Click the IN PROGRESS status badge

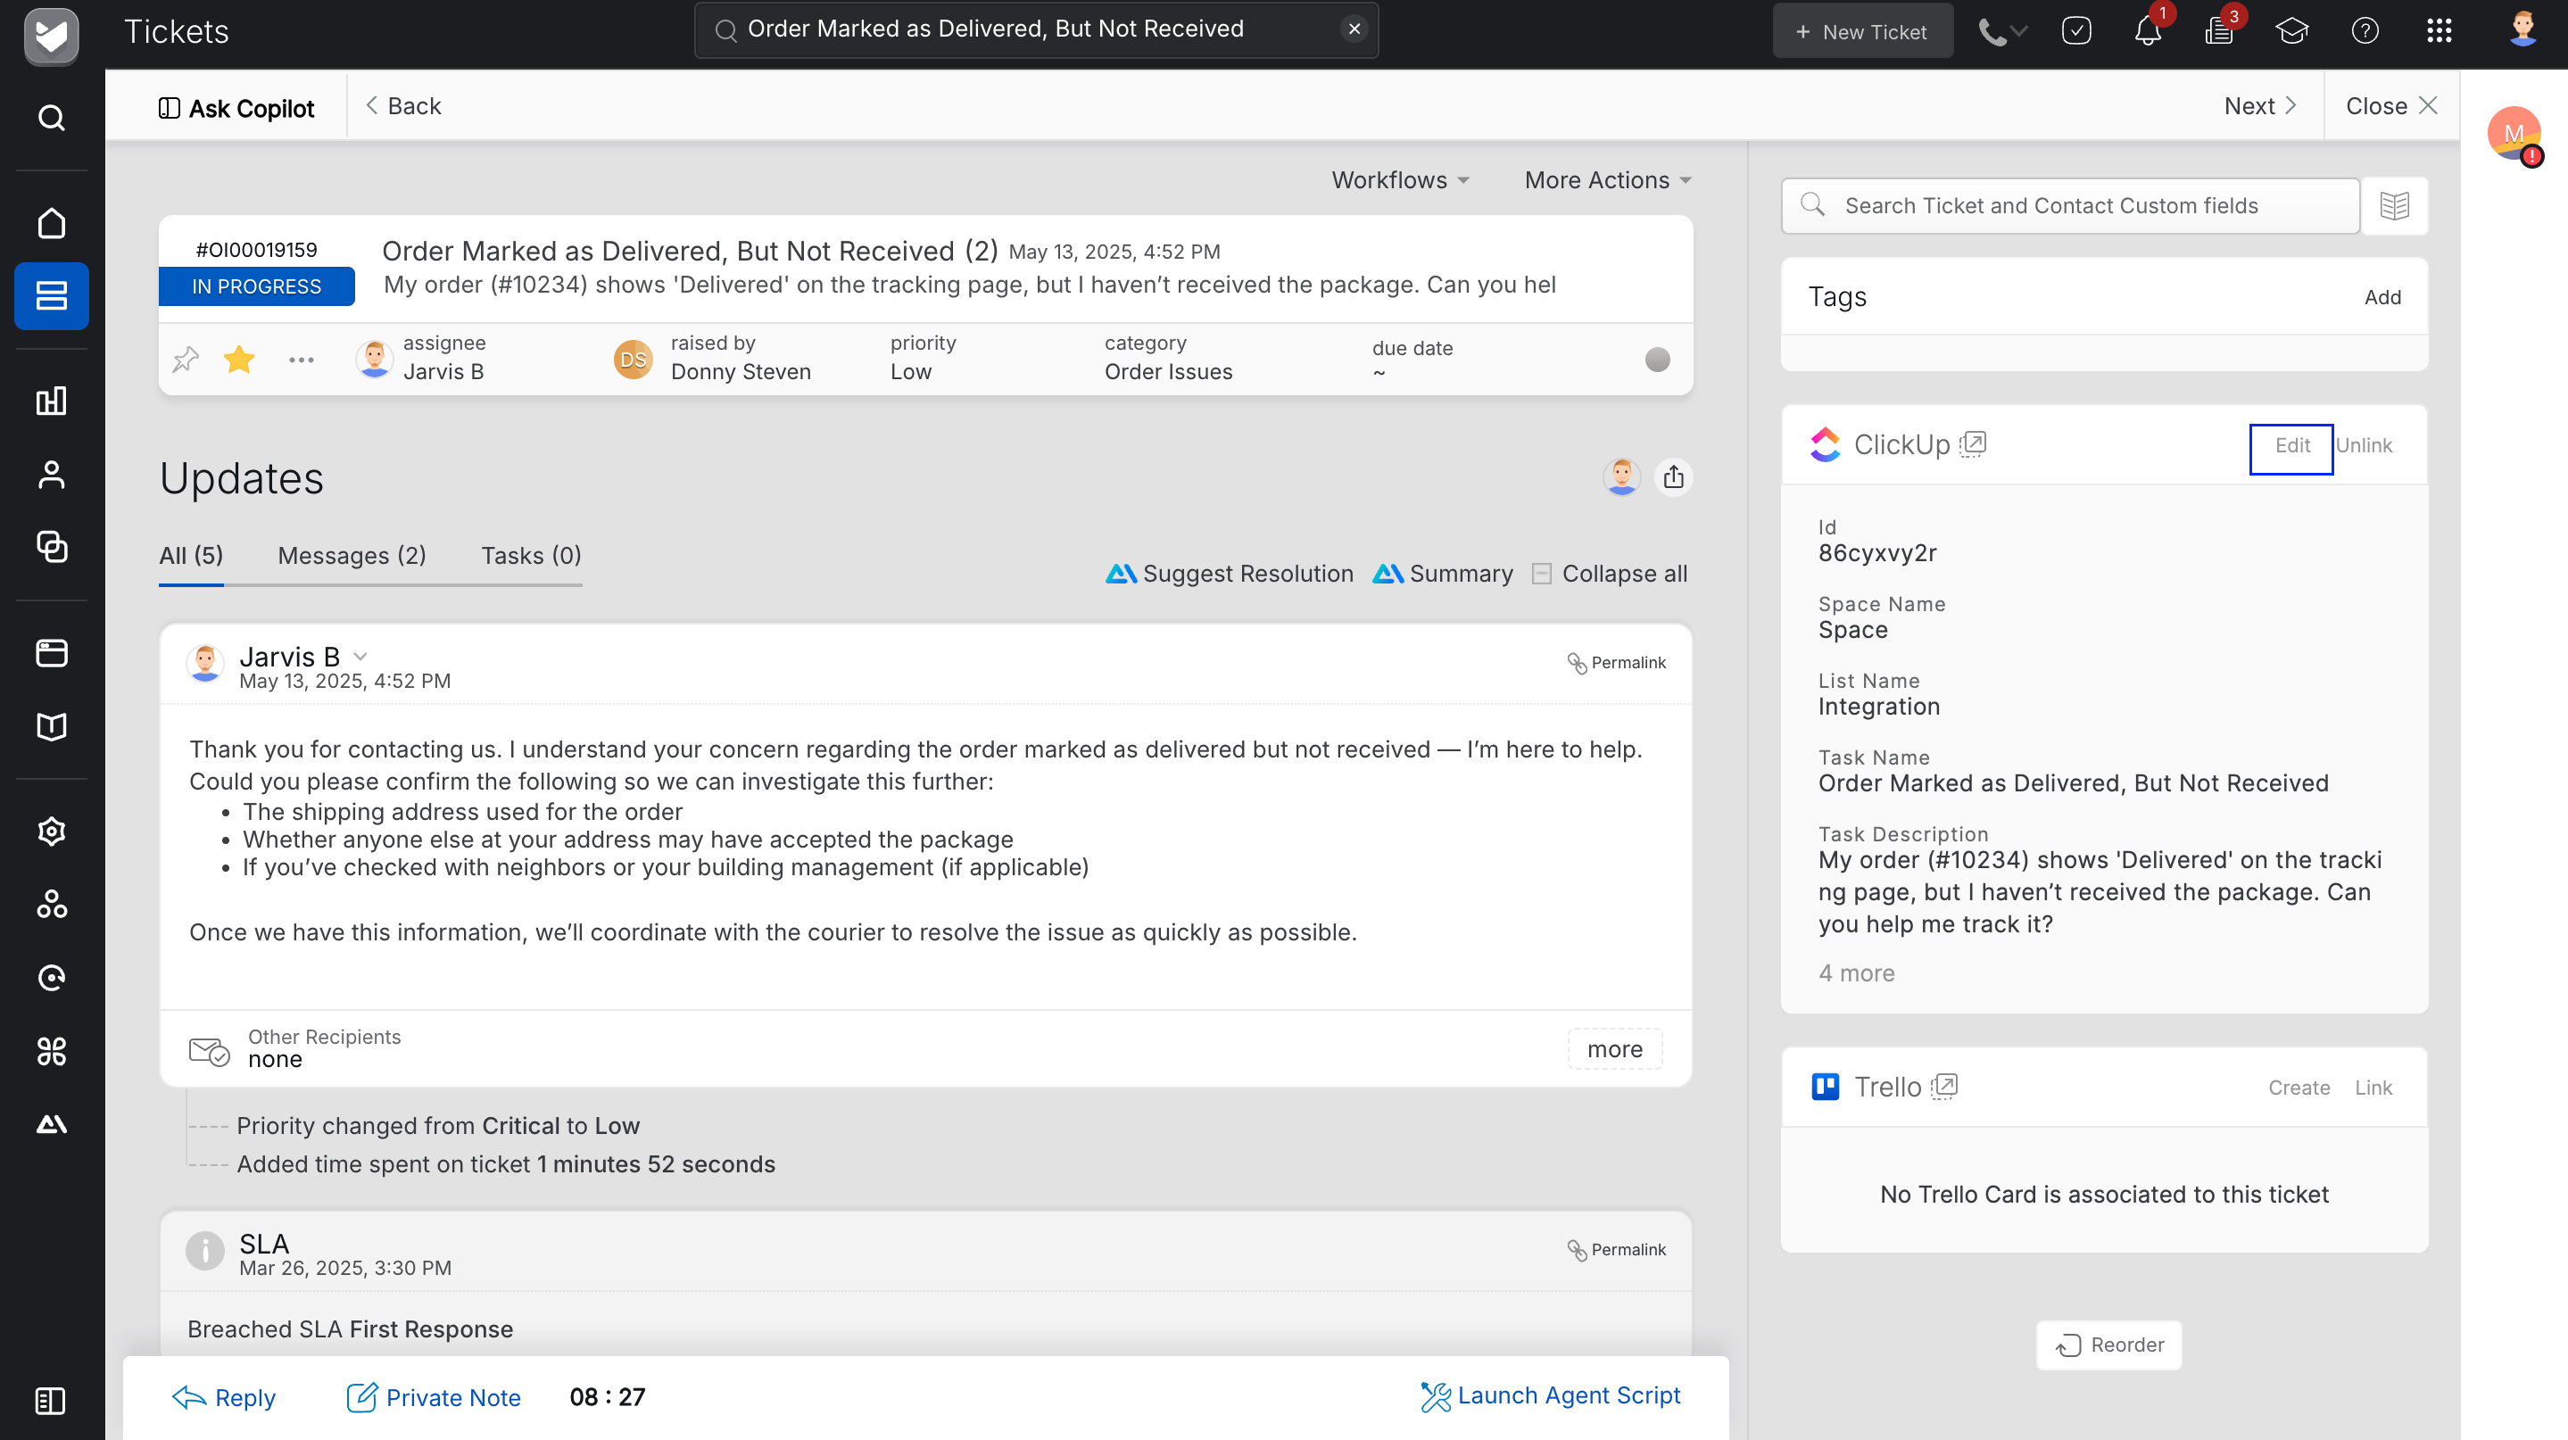[256, 286]
